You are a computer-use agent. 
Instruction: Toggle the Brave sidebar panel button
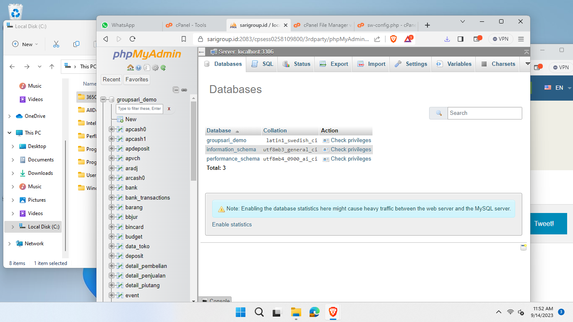(x=460, y=39)
